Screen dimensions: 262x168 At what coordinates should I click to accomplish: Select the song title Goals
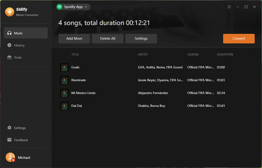75,67
